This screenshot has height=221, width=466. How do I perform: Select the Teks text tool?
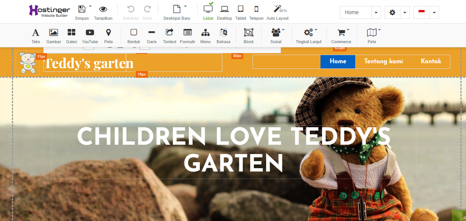[35, 36]
